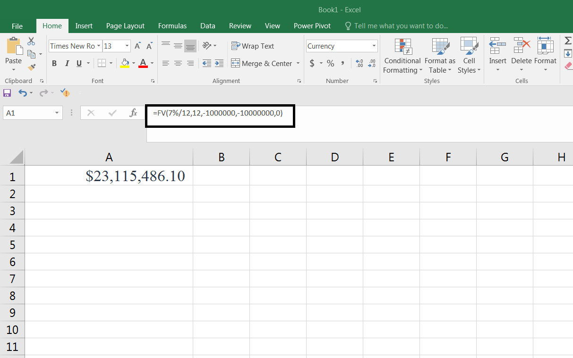The width and height of the screenshot is (573, 358).
Task: Switch to the Insert tab
Action: pos(84,26)
